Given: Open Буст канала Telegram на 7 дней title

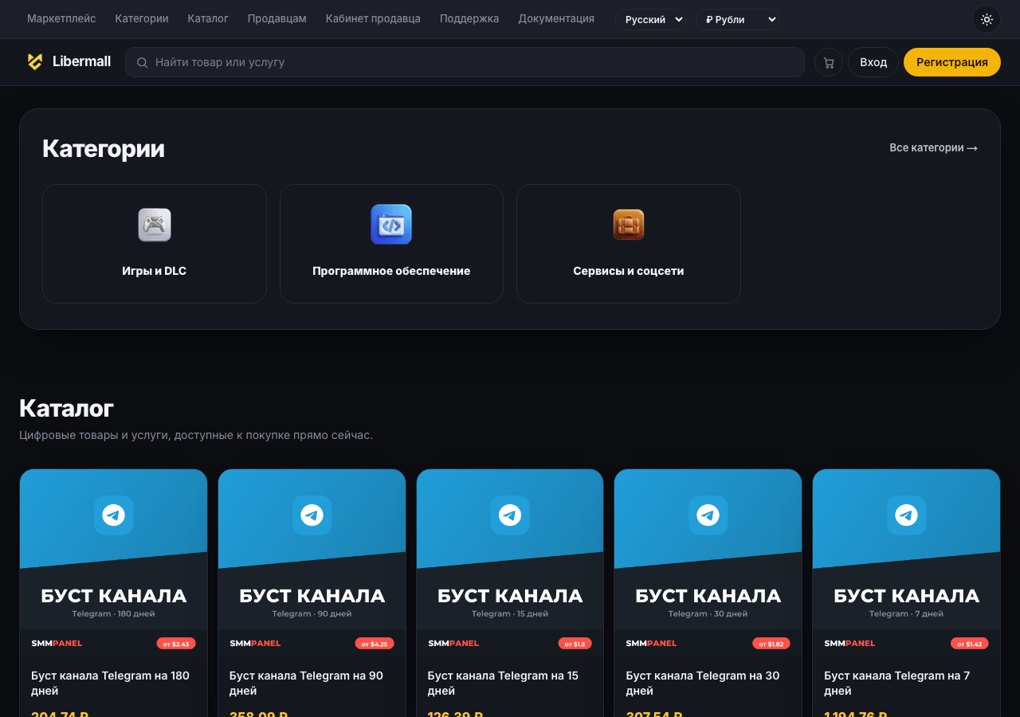Looking at the screenshot, I should 897,683.
